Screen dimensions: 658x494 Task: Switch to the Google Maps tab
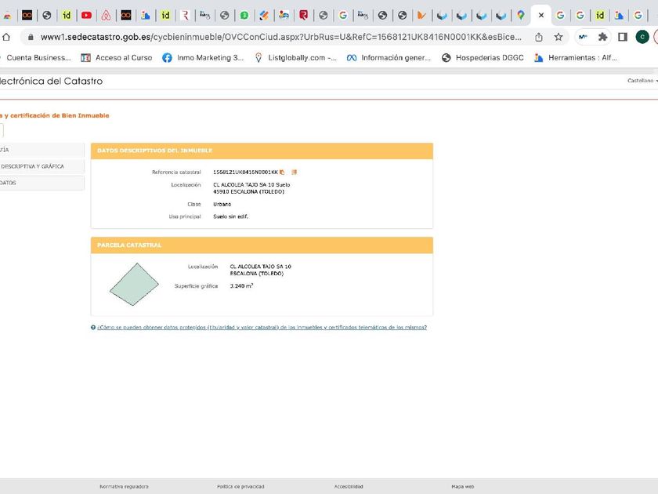click(x=521, y=15)
